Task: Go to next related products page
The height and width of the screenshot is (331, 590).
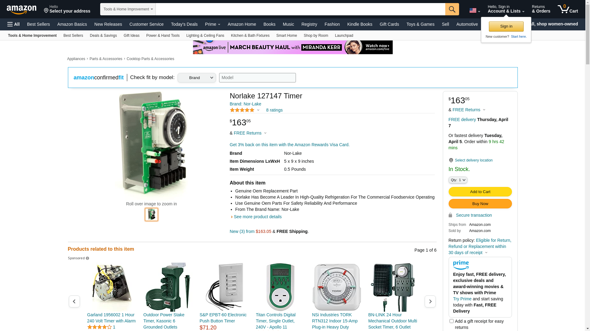Action: coord(430,302)
